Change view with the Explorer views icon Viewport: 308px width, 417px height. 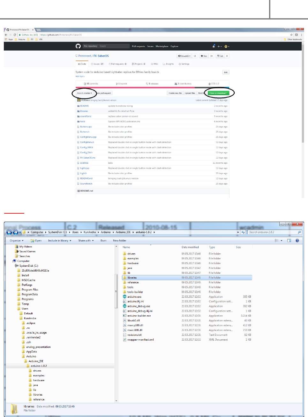coord(277,240)
